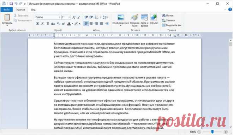This screenshot has height=135, width=233.
Task: Select justify text alignment
Action: (101, 24)
